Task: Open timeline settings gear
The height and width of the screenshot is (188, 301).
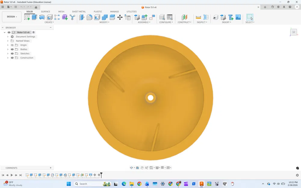Action: (297, 175)
